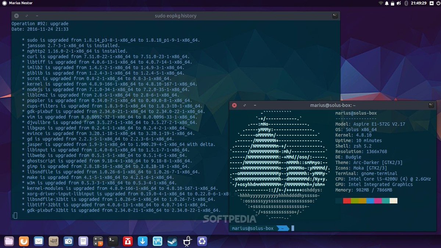Click the 'Theme: Arc-Darker [GTK2/3]' line
441x248 pixels.
click(x=369, y=162)
